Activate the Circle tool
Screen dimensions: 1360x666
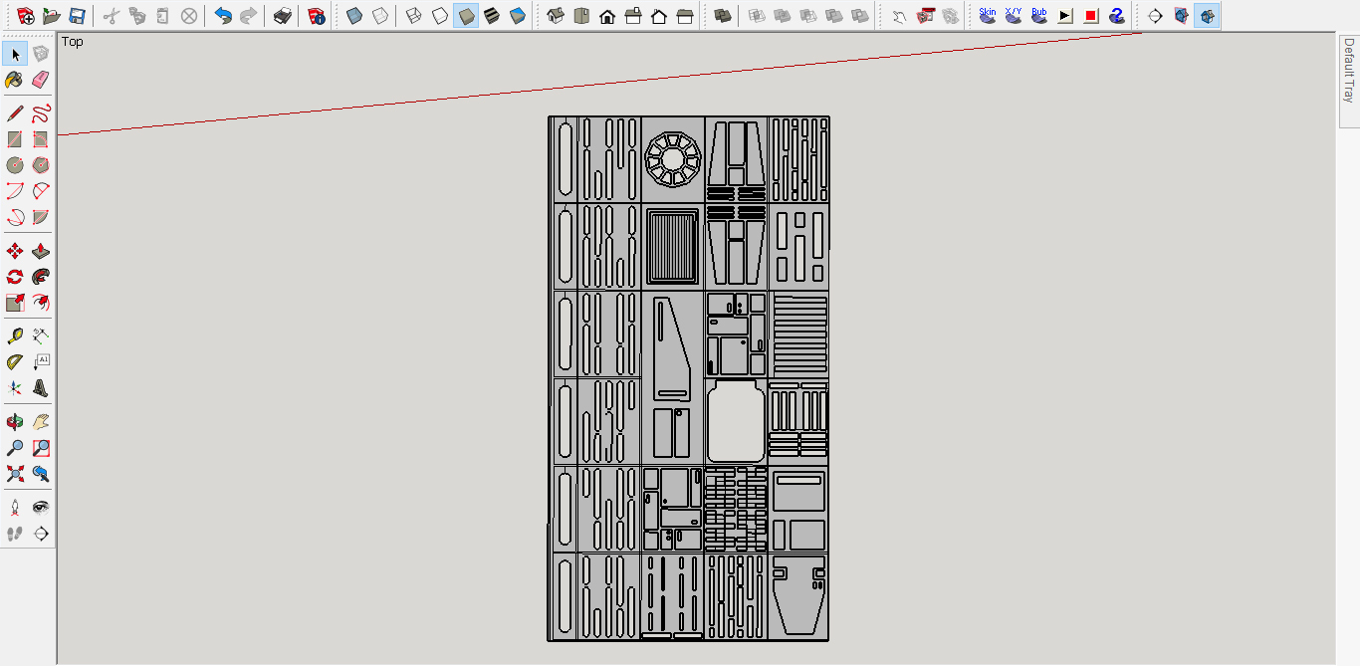pos(15,165)
